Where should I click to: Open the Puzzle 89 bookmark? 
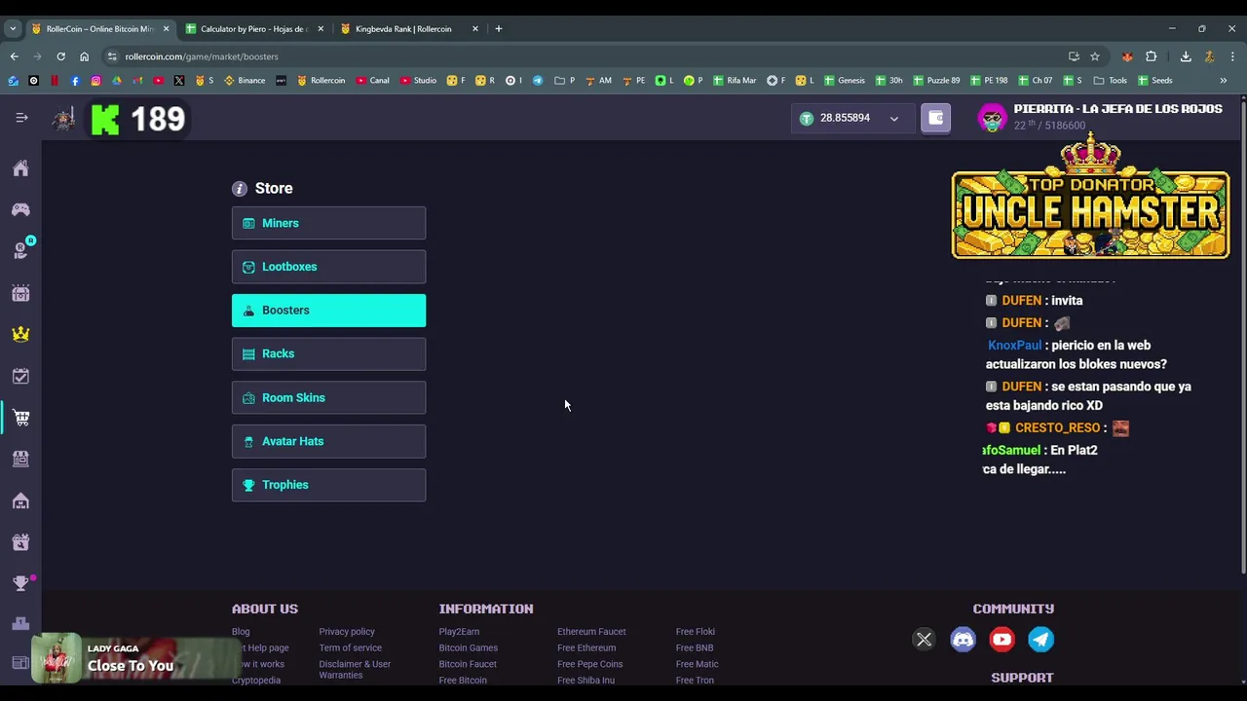pos(936,81)
